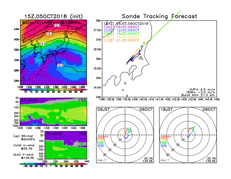Click the black landing dot of the 21Z track
The height and width of the screenshot is (179, 231).
(140, 54)
